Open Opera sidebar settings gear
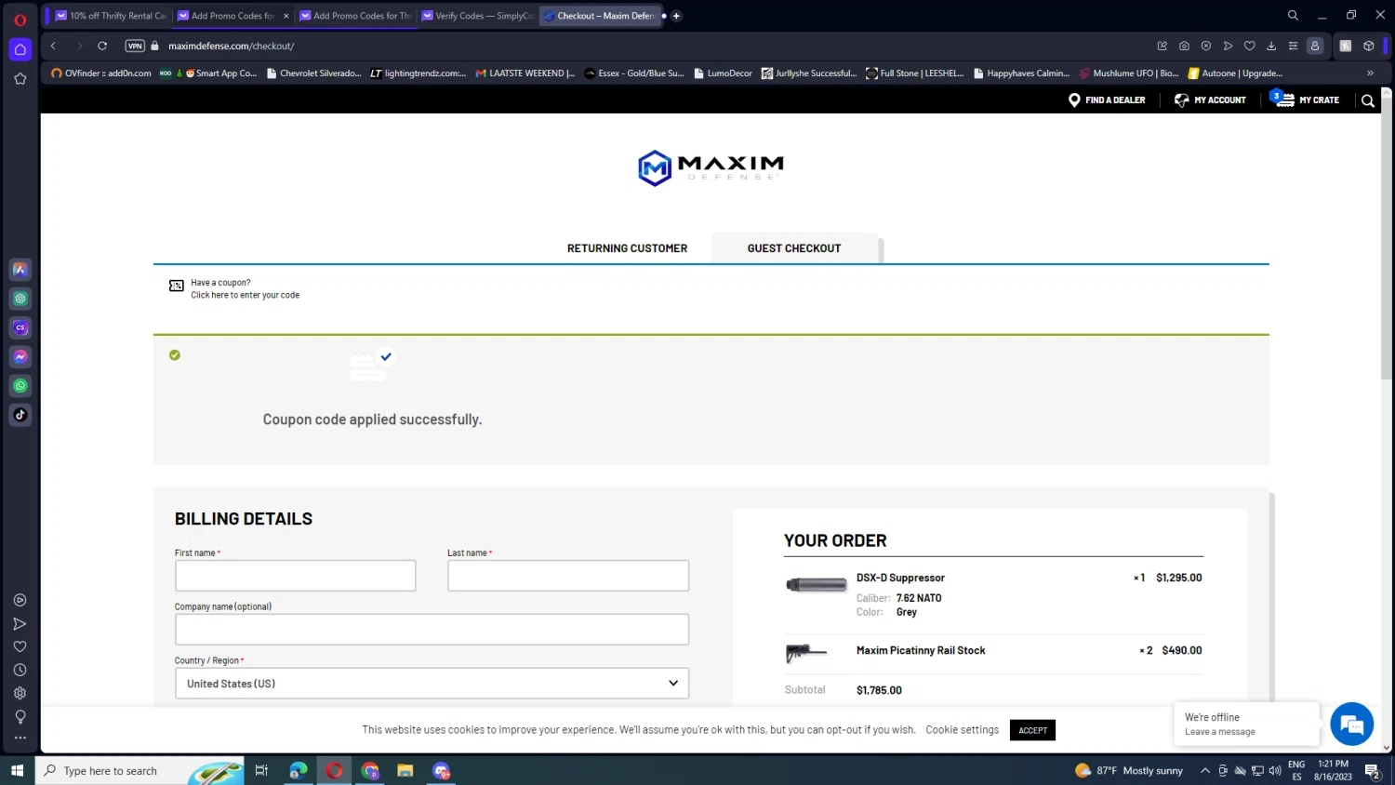This screenshot has width=1395, height=785. point(20,693)
